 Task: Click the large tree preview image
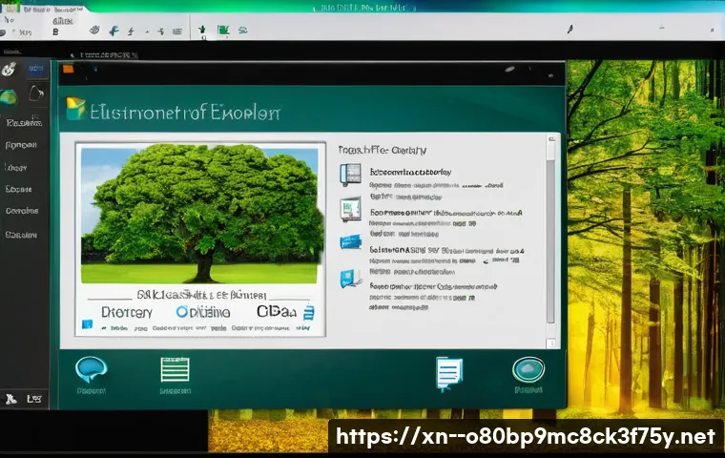pos(198,215)
